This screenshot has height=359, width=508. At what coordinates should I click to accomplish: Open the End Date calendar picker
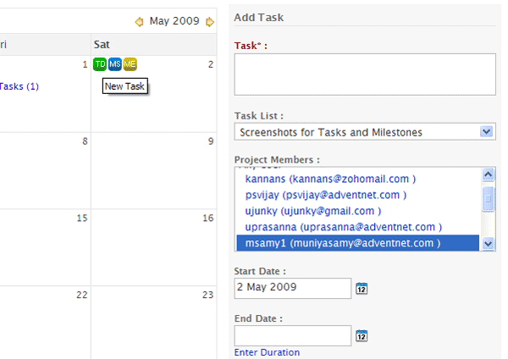(362, 335)
